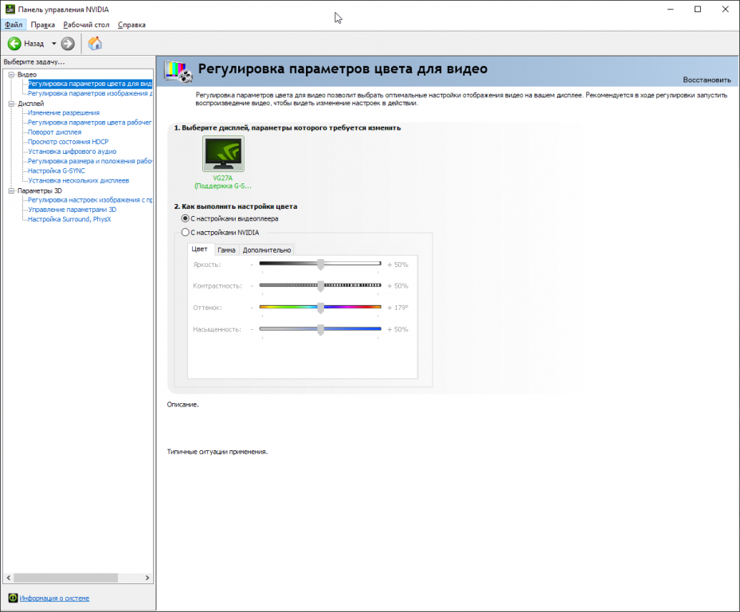Collapse the Дисплей tree node

(11, 104)
